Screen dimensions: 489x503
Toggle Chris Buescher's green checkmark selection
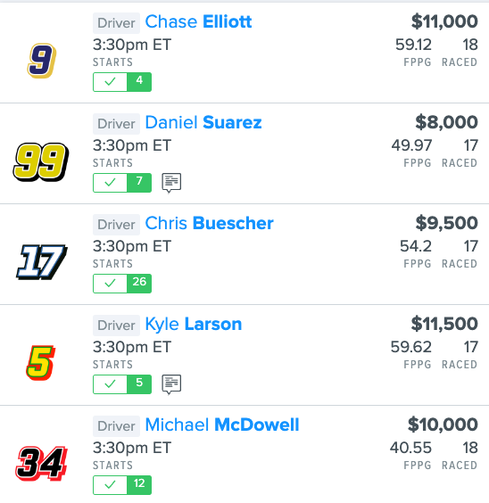pyautogui.click(x=110, y=284)
